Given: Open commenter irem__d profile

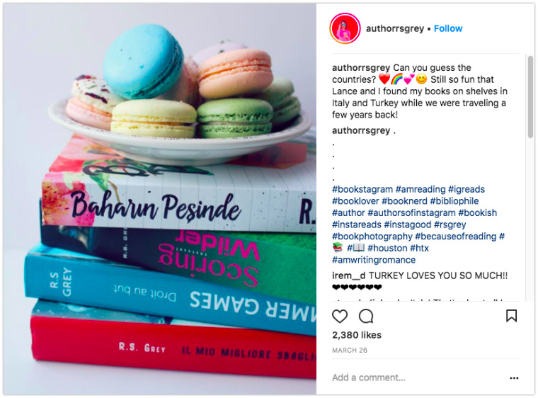Looking at the screenshot, I should point(349,275).
